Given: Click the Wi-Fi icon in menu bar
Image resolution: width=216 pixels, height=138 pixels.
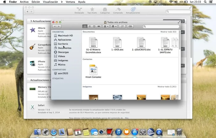Looking at the screenshot, I should 171,2.
